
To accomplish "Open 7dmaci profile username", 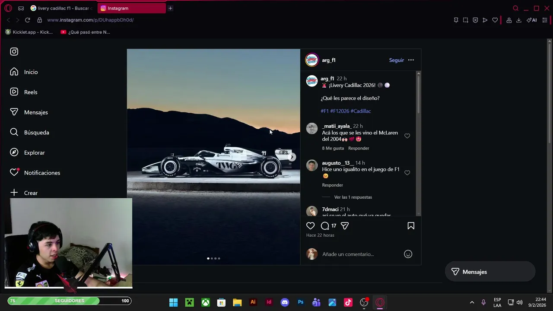I will [x=330, y=209].
